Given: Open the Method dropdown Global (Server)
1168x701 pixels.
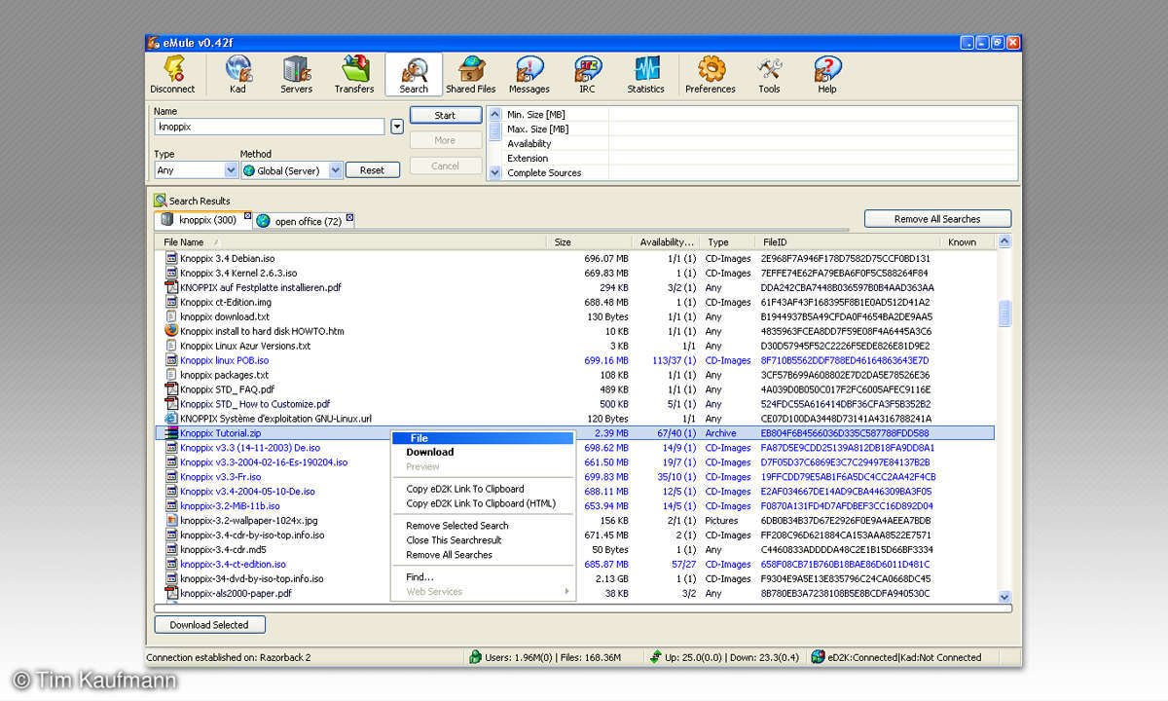Looking at the screenshot, I should (336, 170).
